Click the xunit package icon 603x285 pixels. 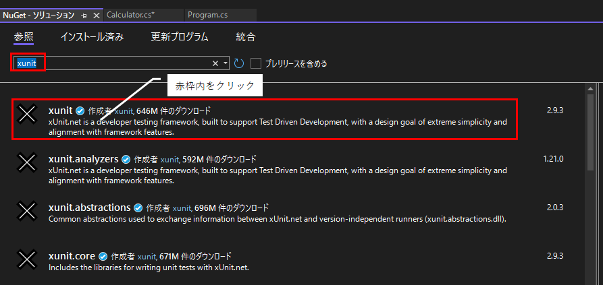pos(28,114)
